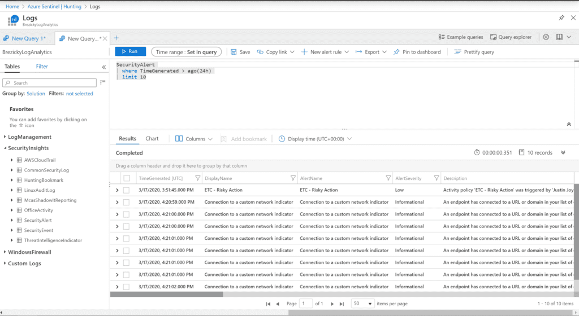Expand New alert rule dropdown arrow
Screen dimensions: 579x316
[347, 52]
